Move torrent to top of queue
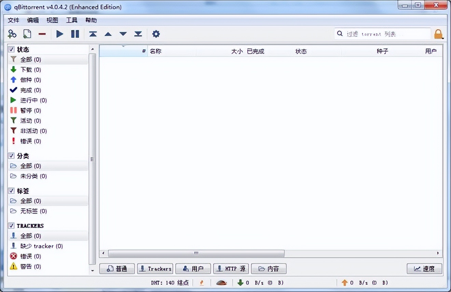451x292 pixels. coord(93,34)
